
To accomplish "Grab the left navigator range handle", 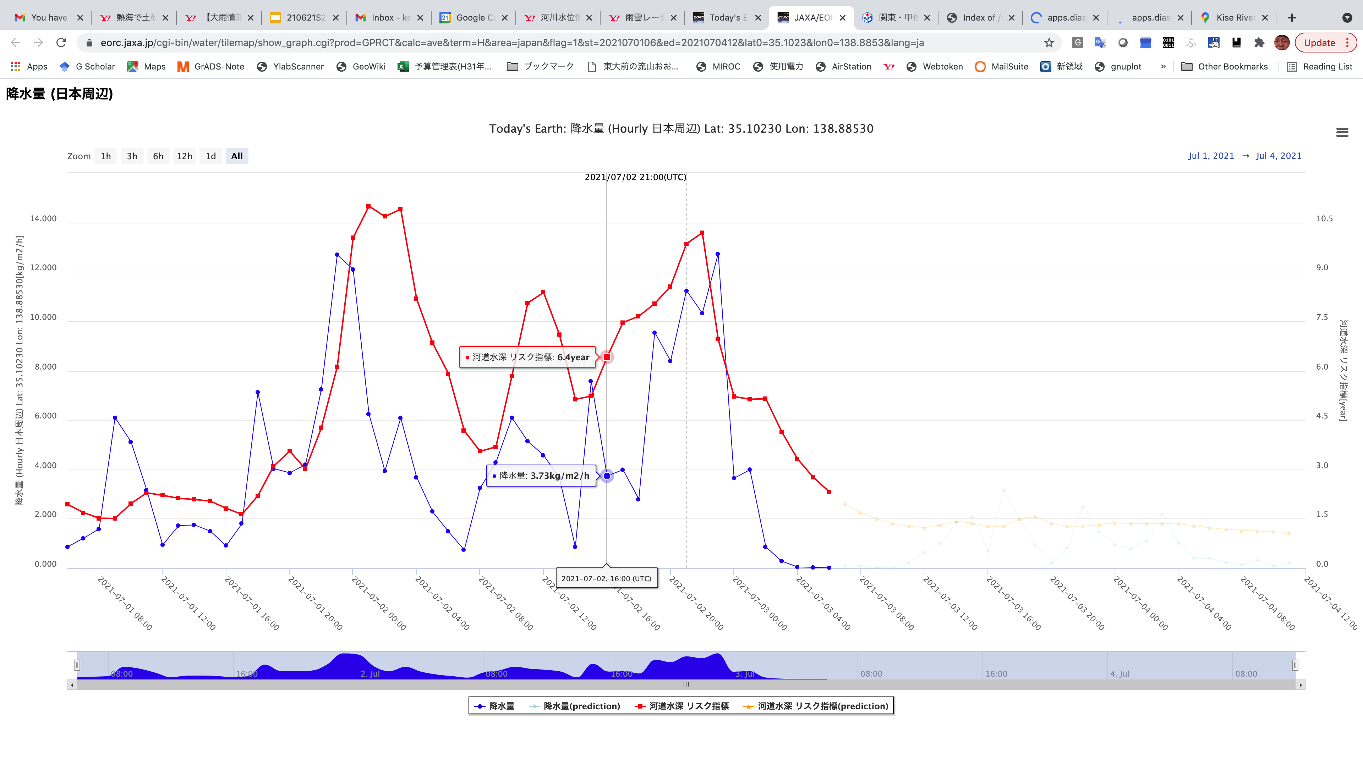I will coord(77,665).
